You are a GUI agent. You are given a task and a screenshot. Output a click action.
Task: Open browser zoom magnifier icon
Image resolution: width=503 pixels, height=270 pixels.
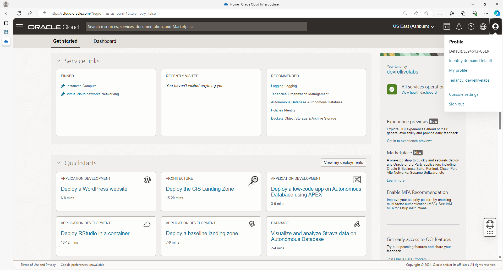pyautogui.click(x=405, y=13)
